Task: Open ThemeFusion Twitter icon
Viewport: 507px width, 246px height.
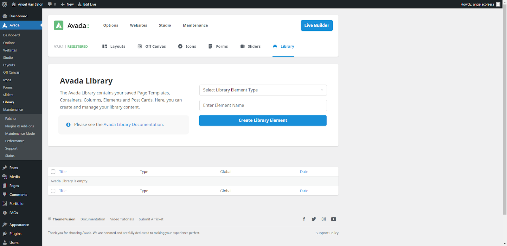Action: (314, 219)
